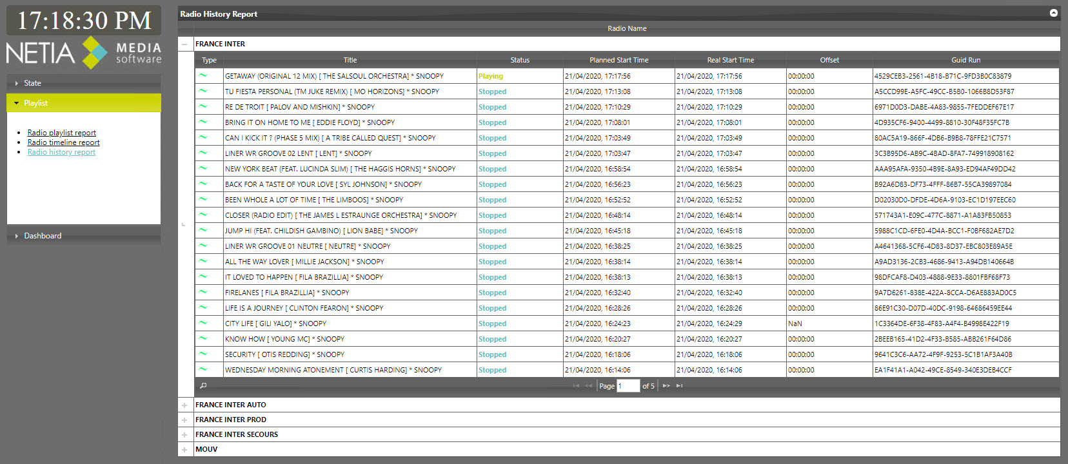Click the NETIA Media Software logo
Viewport: 1068px width, 464px height.
tap(84, 53)
